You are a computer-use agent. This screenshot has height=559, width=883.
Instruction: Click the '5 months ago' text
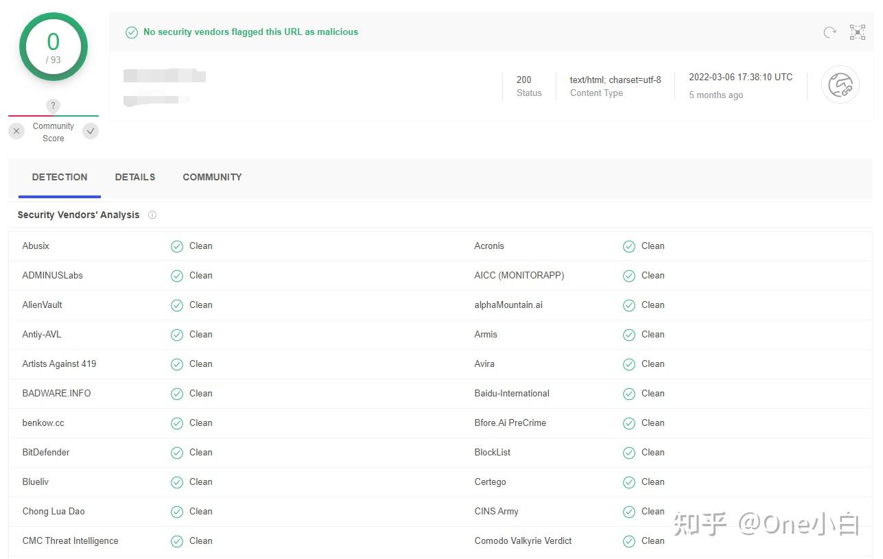pos(716,95)
